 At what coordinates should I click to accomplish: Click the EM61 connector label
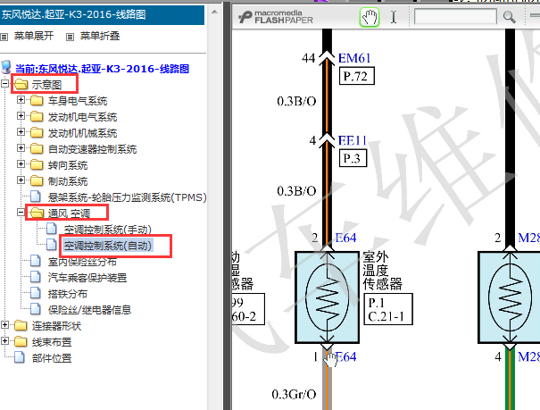354,58
